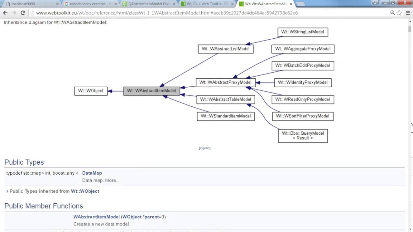The image size is (413, 232).
Task: Close the Wt::WAbstractItemModel tab
Action: pyautogui.click(x=291, y=4)
